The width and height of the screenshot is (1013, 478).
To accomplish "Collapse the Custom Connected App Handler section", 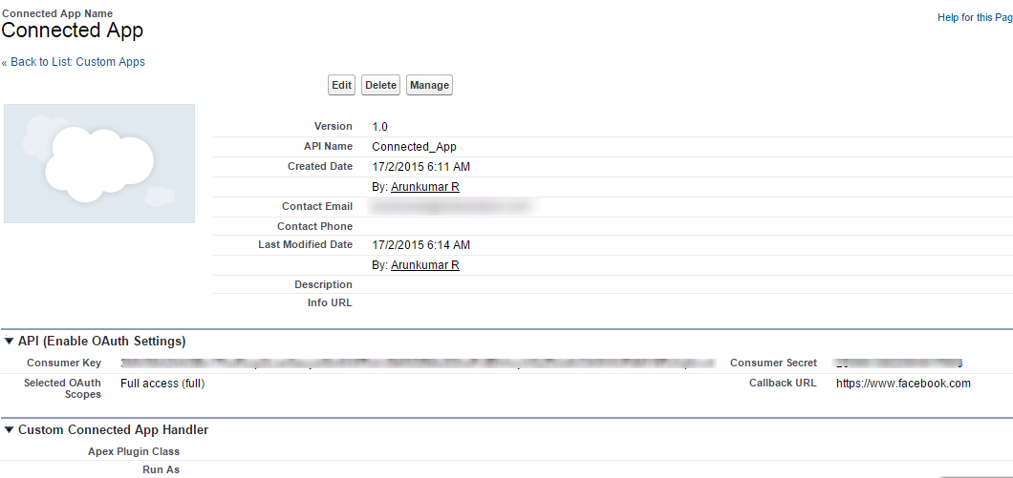I will tap(9, 429).
